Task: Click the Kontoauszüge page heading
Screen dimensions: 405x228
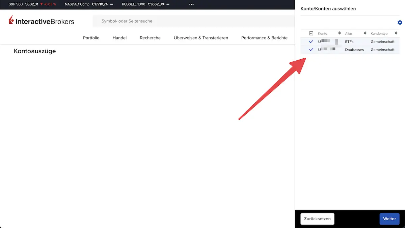Action: pyautogui.click(x=35, y=51)
